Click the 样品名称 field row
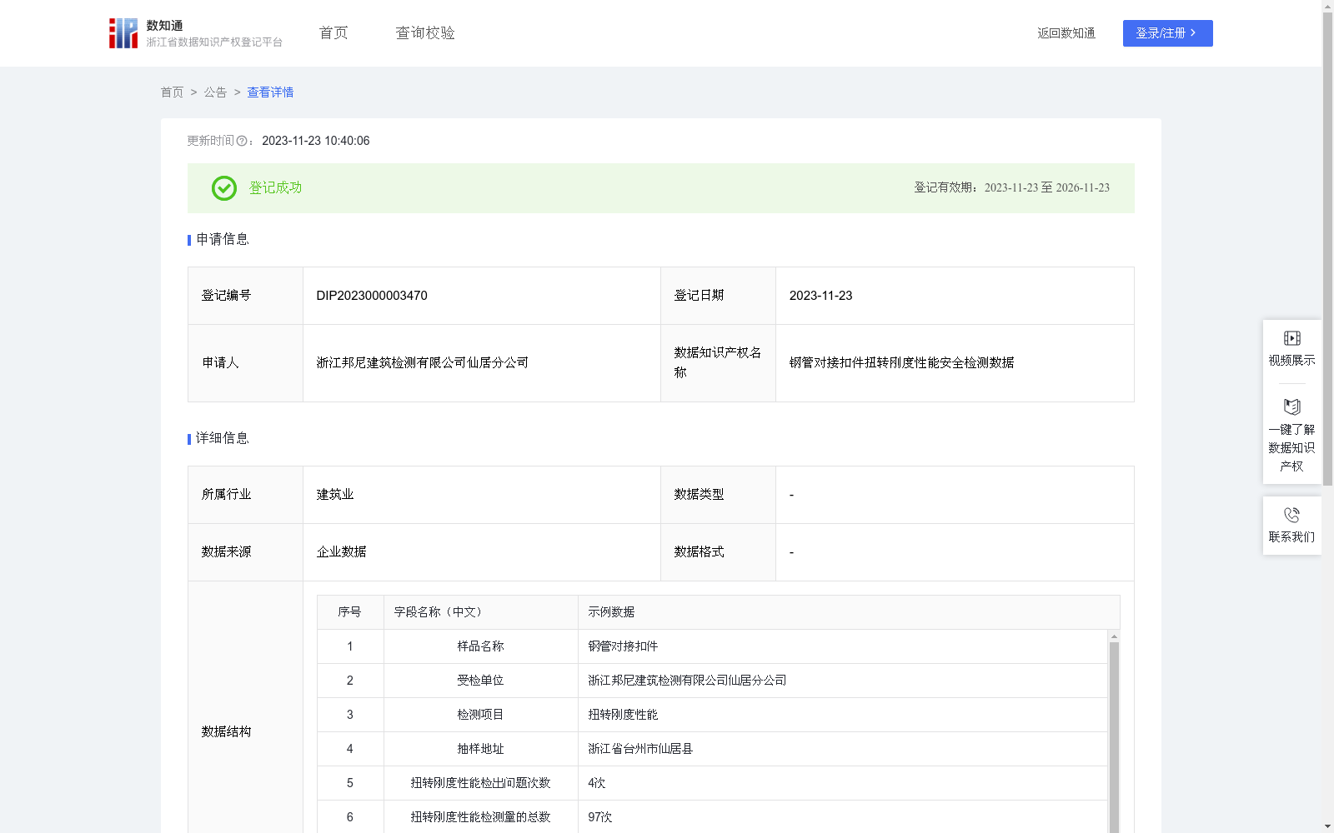Viewport: 1334px width, 833px height. (x=712, y=646)
